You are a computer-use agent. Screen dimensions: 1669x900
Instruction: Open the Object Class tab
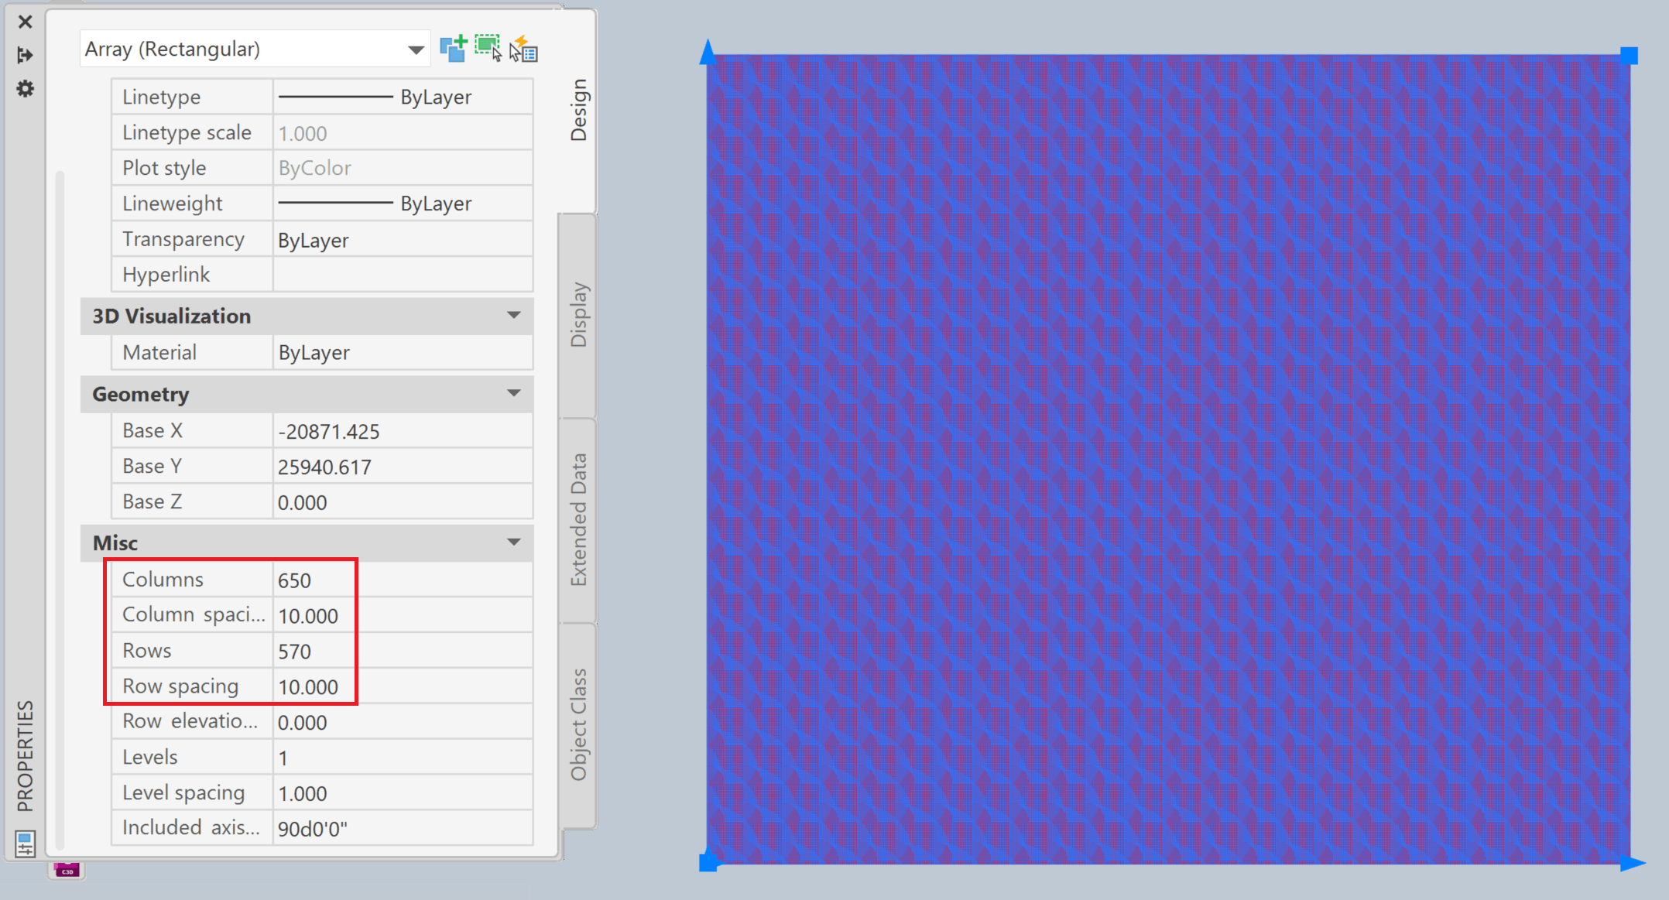(578, 724)
